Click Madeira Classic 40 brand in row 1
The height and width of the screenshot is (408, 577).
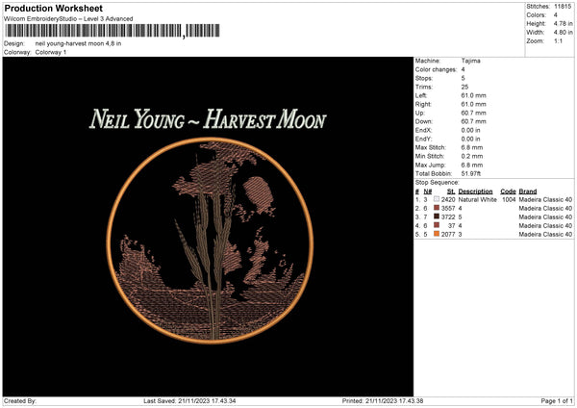point(545,199)
